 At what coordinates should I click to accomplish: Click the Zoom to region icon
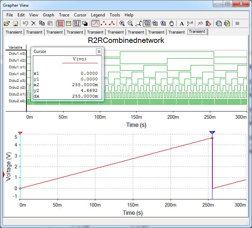138,24
